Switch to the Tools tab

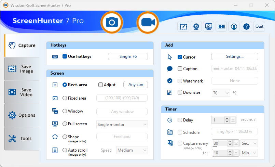pyautogui.click(x=22, y=139)
